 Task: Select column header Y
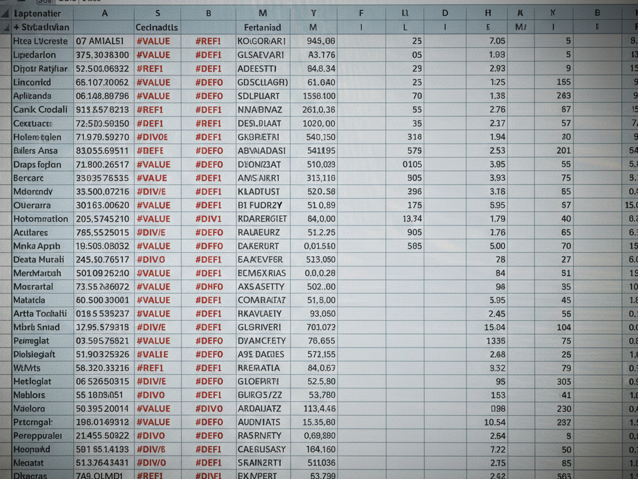click(313, 13)
